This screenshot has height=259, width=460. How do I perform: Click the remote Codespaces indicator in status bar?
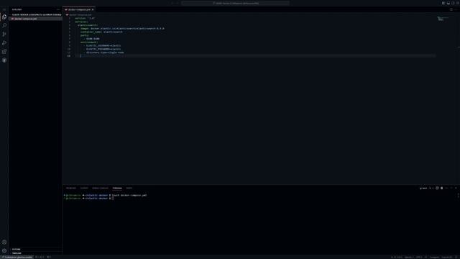tap(17, 258)
